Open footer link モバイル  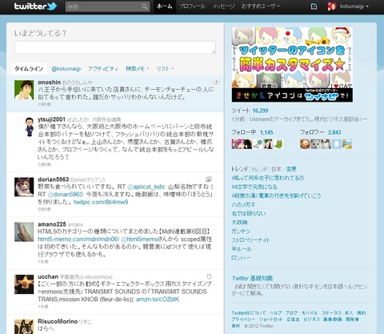tap(310, 312)
